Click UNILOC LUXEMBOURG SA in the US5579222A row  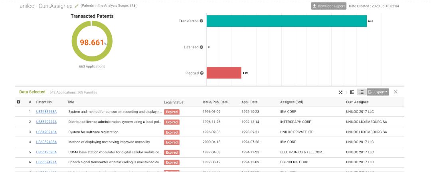tap(366, 122)
